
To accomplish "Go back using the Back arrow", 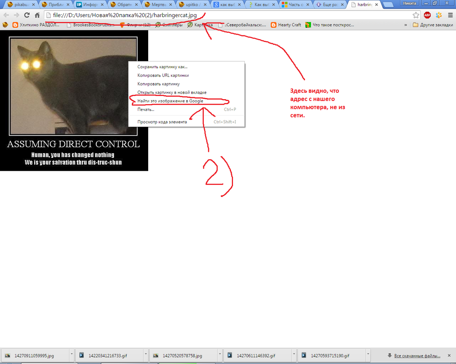I will coord(6,15).
